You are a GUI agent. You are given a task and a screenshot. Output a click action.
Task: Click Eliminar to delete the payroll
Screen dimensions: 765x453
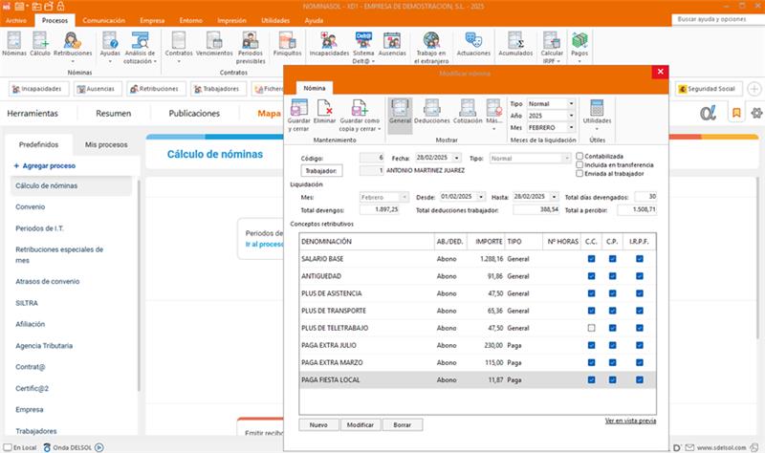tap(325, 109)
